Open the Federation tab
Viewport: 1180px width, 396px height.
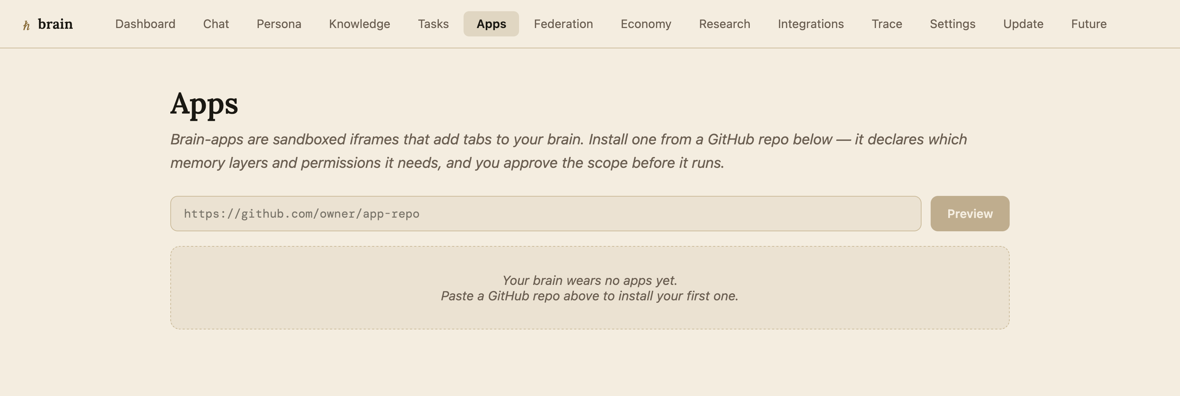coord(563,24)
